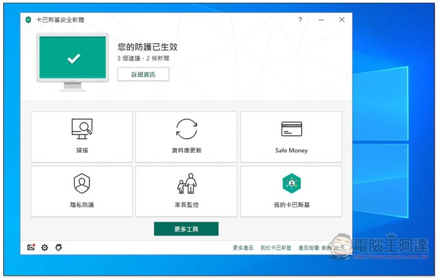The image size is (438, 279).
Task: Open the More Products (更多產品) link
Action: pyautogui.click(x=243, y=248)
